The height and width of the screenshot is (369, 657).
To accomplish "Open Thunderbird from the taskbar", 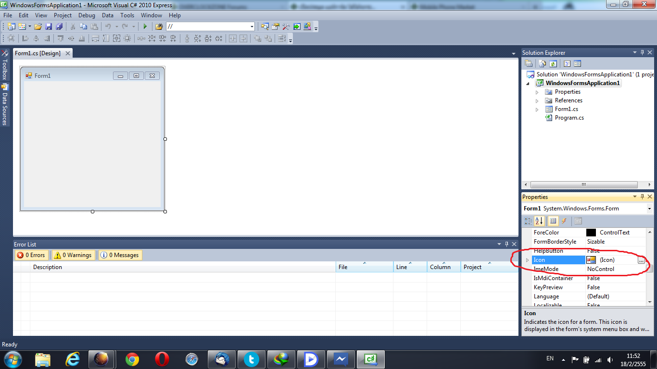I will (x=222, y=359).
